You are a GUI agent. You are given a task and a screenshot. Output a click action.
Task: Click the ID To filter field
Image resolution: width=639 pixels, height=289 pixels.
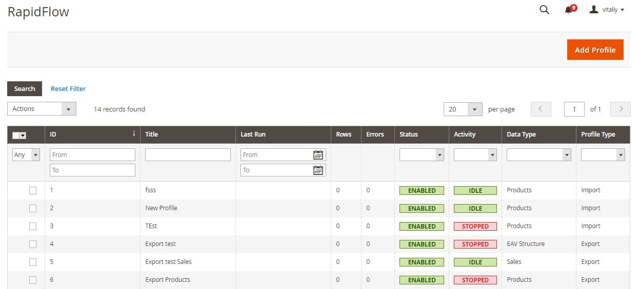click(92, 170)
